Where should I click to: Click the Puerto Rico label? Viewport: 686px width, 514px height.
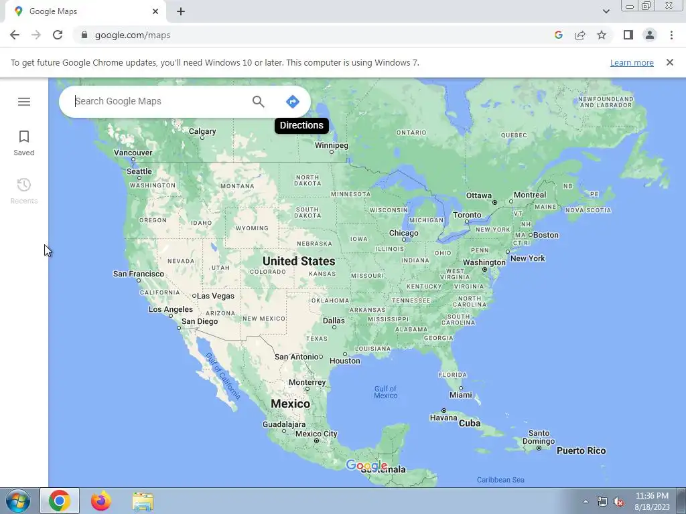581,450
